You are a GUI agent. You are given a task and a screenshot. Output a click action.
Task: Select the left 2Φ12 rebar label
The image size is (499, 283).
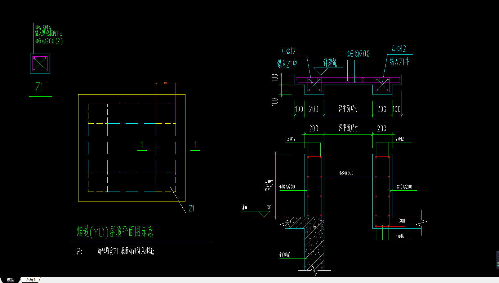[292, 139]
